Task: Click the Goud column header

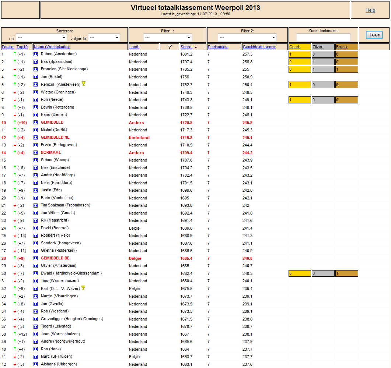Action: point(294,47)
